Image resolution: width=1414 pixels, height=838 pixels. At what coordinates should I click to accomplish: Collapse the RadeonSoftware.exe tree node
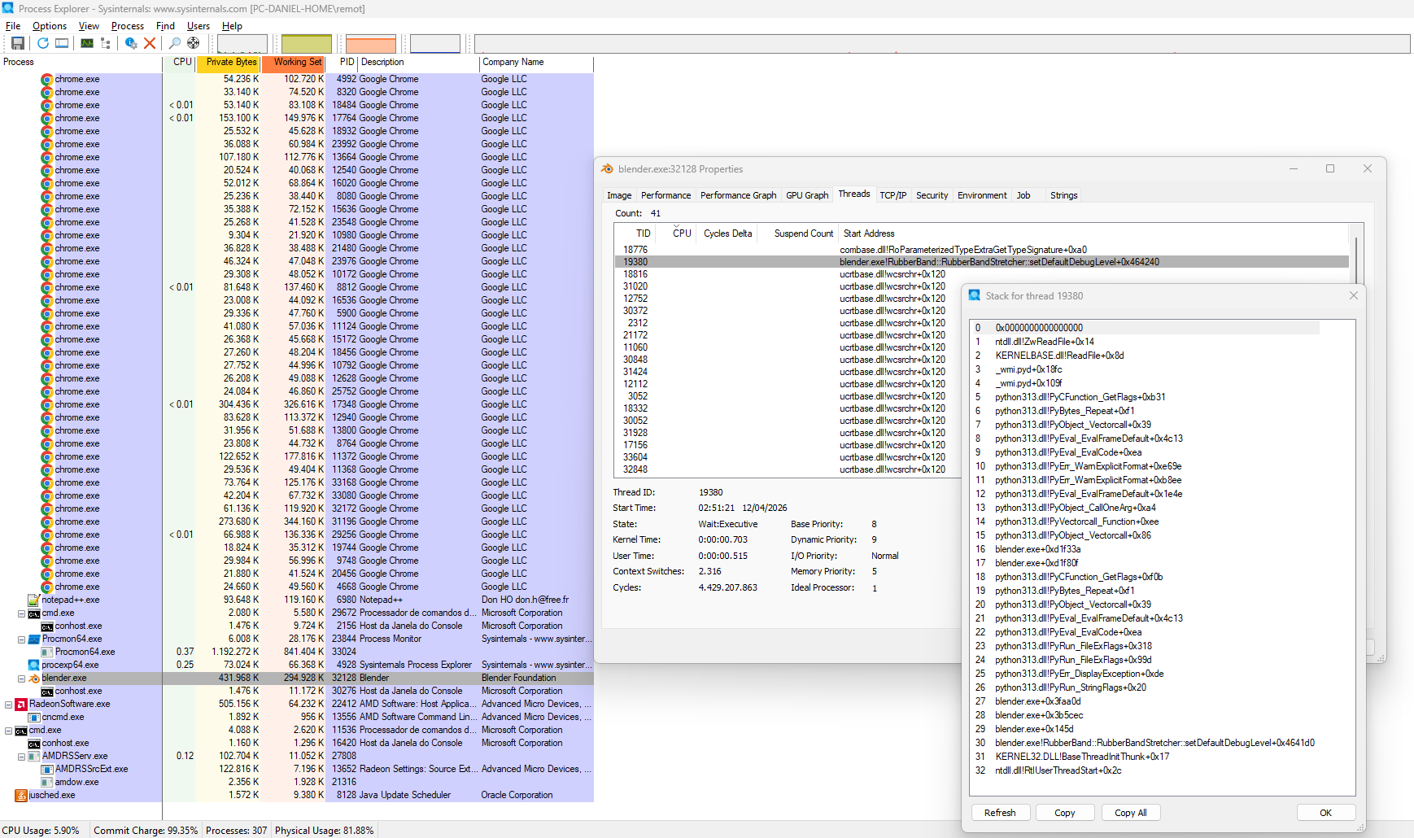(9, 704)
